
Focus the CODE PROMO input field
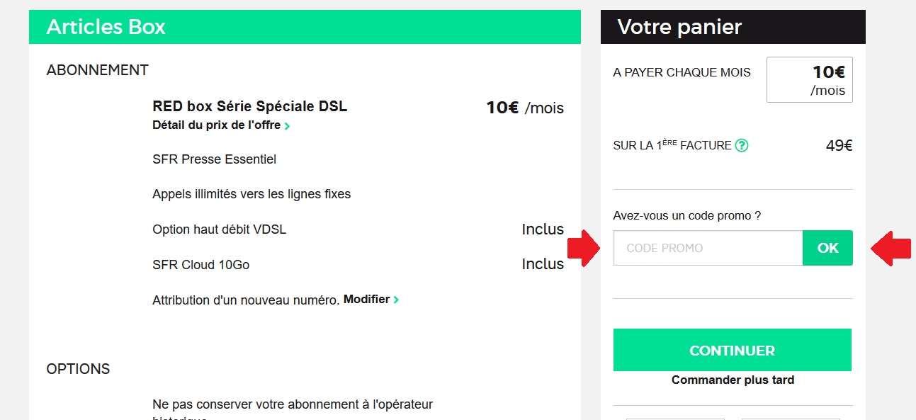coord(708,248)
